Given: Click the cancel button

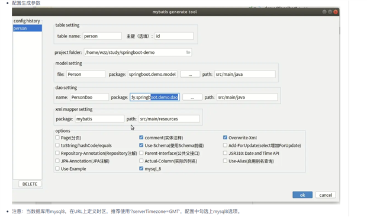Looking at the screenshot, I should tap(326, 195).
